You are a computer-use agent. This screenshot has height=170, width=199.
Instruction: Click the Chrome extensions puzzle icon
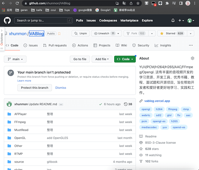(x=167, y=3)
